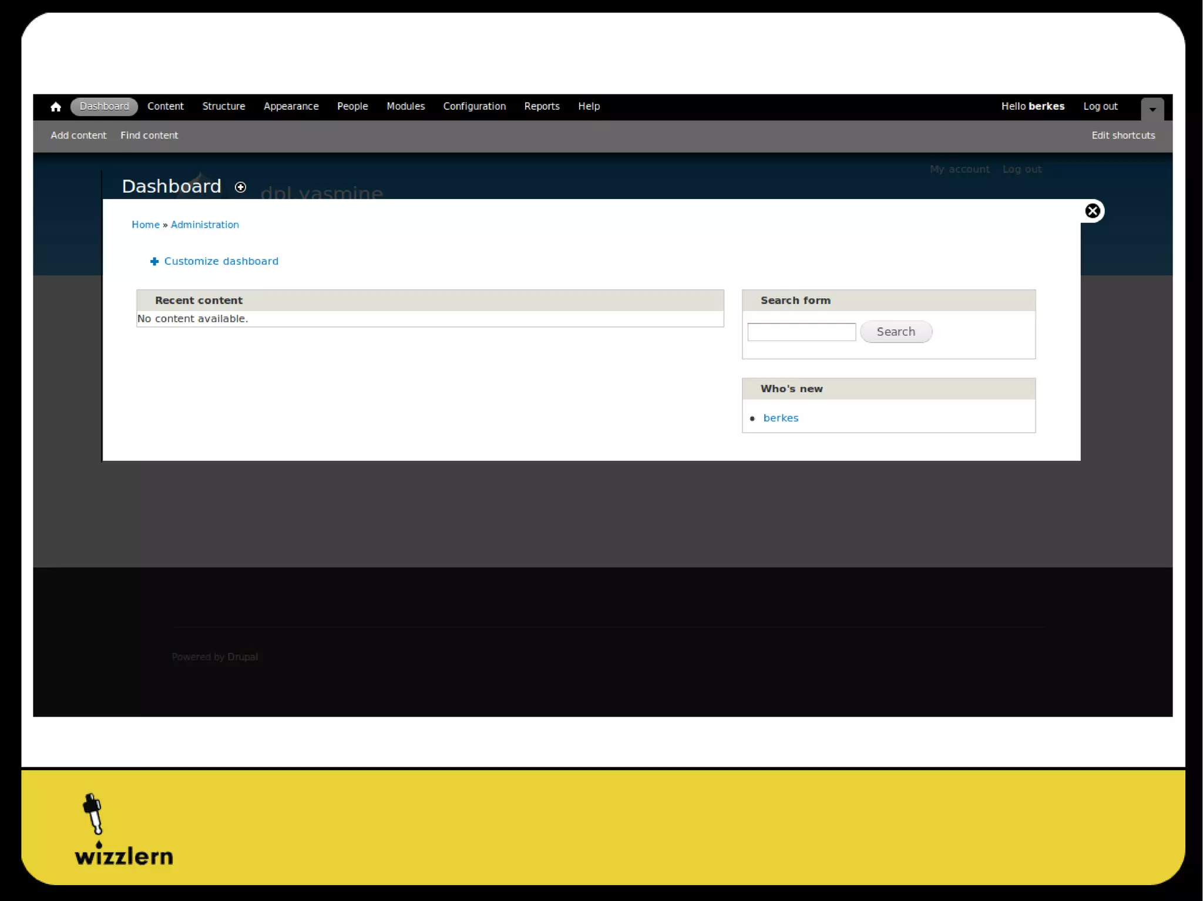
Task: Click the Search button
Action: (895, 332)
